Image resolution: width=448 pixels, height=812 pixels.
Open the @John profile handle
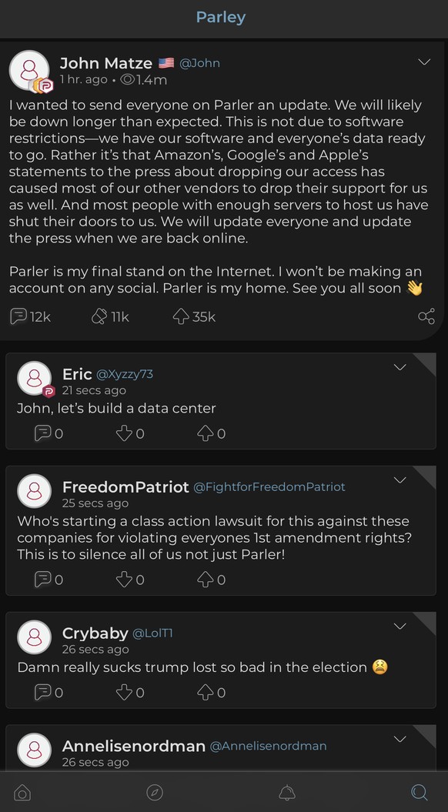[199, 63]
